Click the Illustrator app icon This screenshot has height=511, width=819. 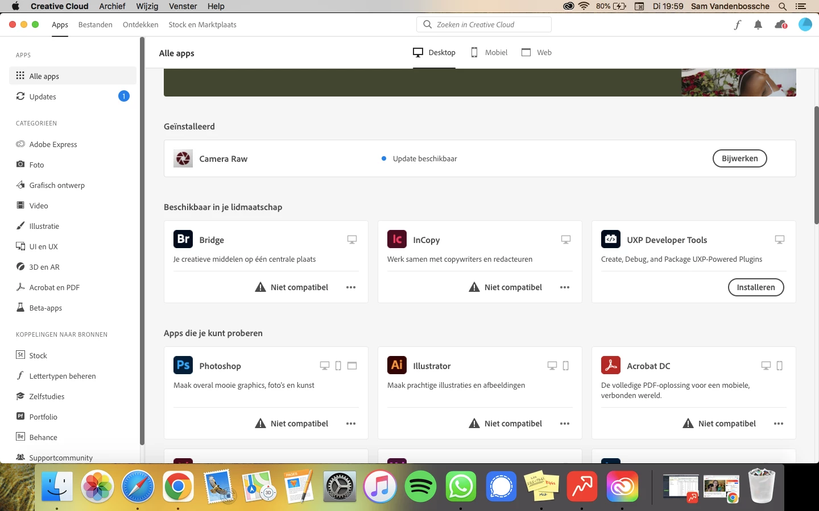[x=397, y=365]
